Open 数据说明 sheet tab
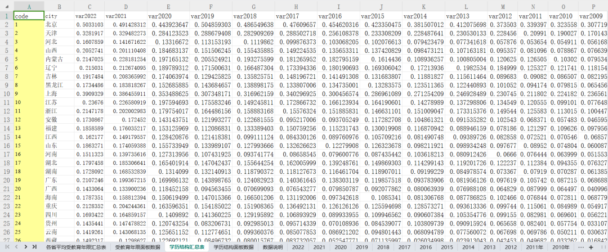Image resolution: width=608 pixels, height=252 pixels. [x=273, y=247]
